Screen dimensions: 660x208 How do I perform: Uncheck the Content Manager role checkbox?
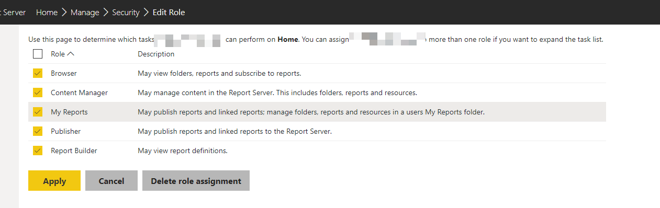coord(38,93)
